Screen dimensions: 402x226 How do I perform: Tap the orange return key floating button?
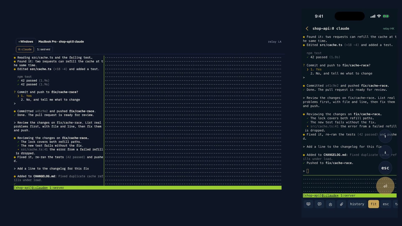(385, 186)
